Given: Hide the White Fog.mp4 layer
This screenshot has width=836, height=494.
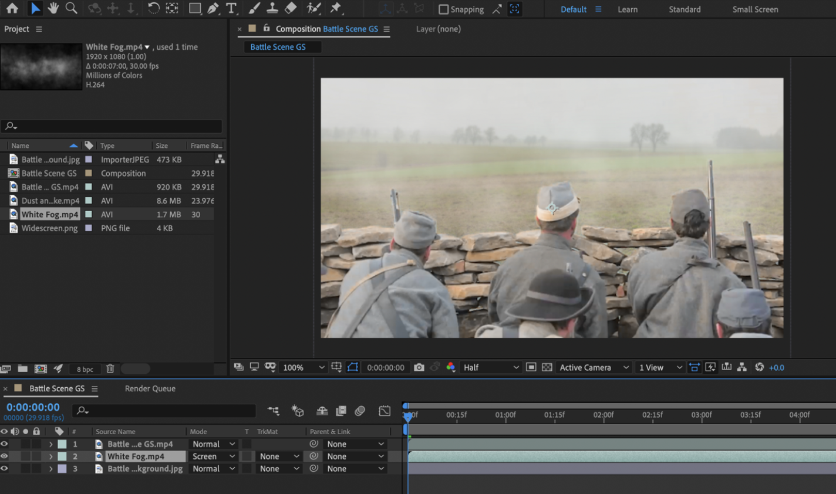Looking at the screenshot, I should (x=5, y=456).
